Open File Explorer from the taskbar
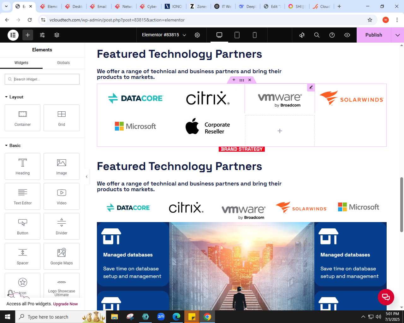This screenshot has width=404, height=323. click(x=114, y=317)
